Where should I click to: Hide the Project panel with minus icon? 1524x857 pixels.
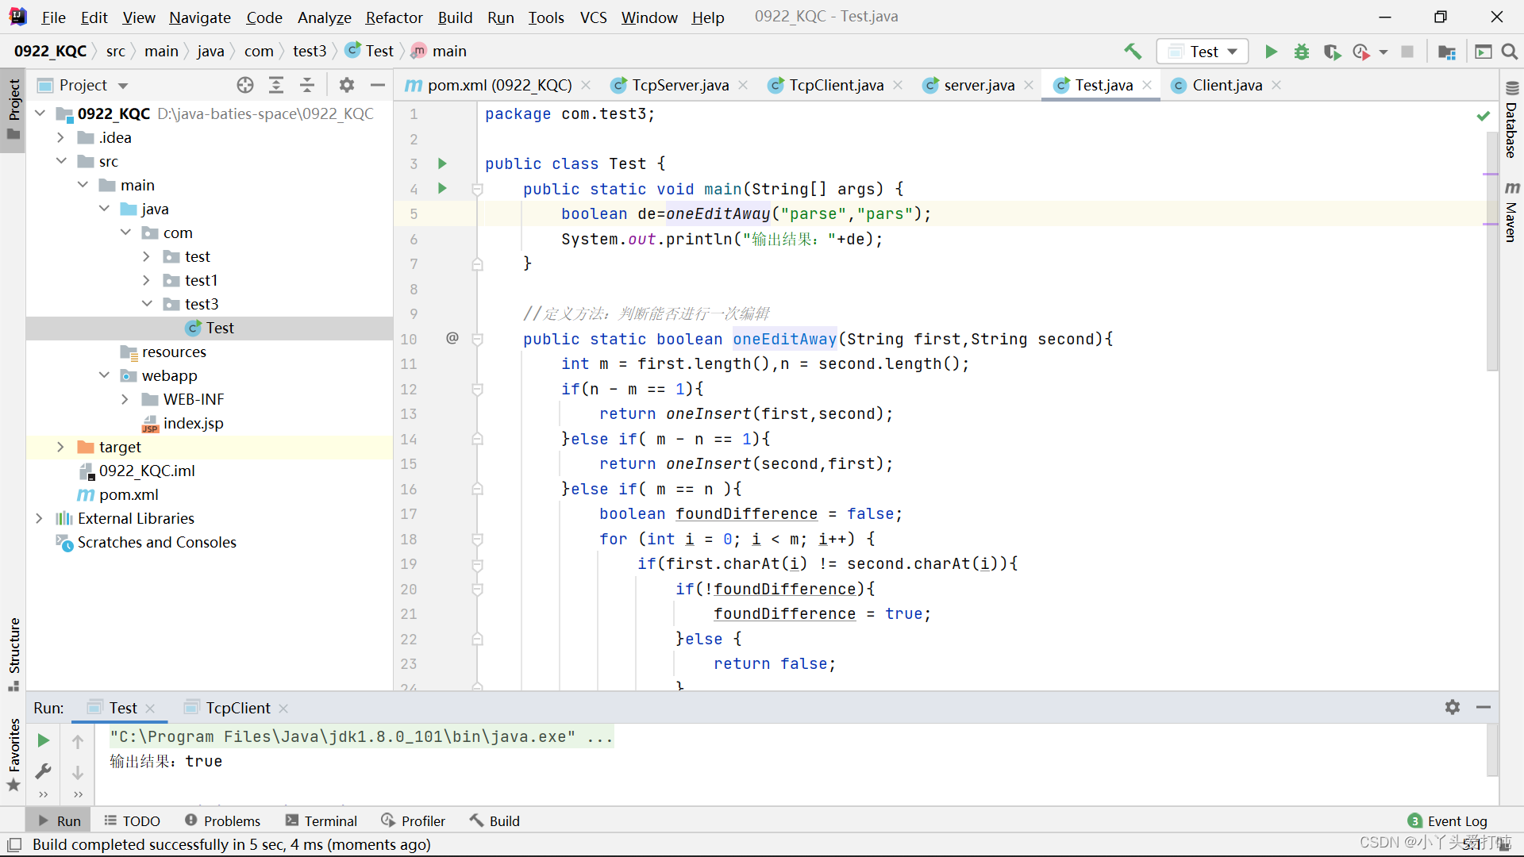(378, 85)
